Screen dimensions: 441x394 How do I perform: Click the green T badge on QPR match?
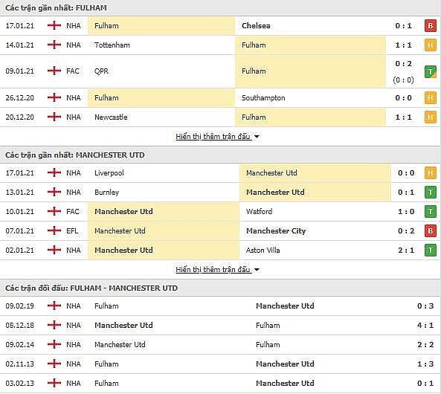(x=431, y=71)
